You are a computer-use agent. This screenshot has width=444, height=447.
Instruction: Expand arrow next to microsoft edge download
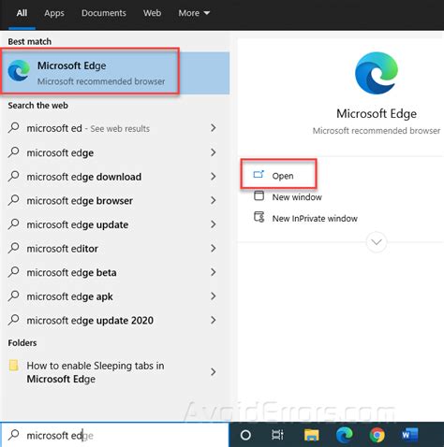point(214,177)
